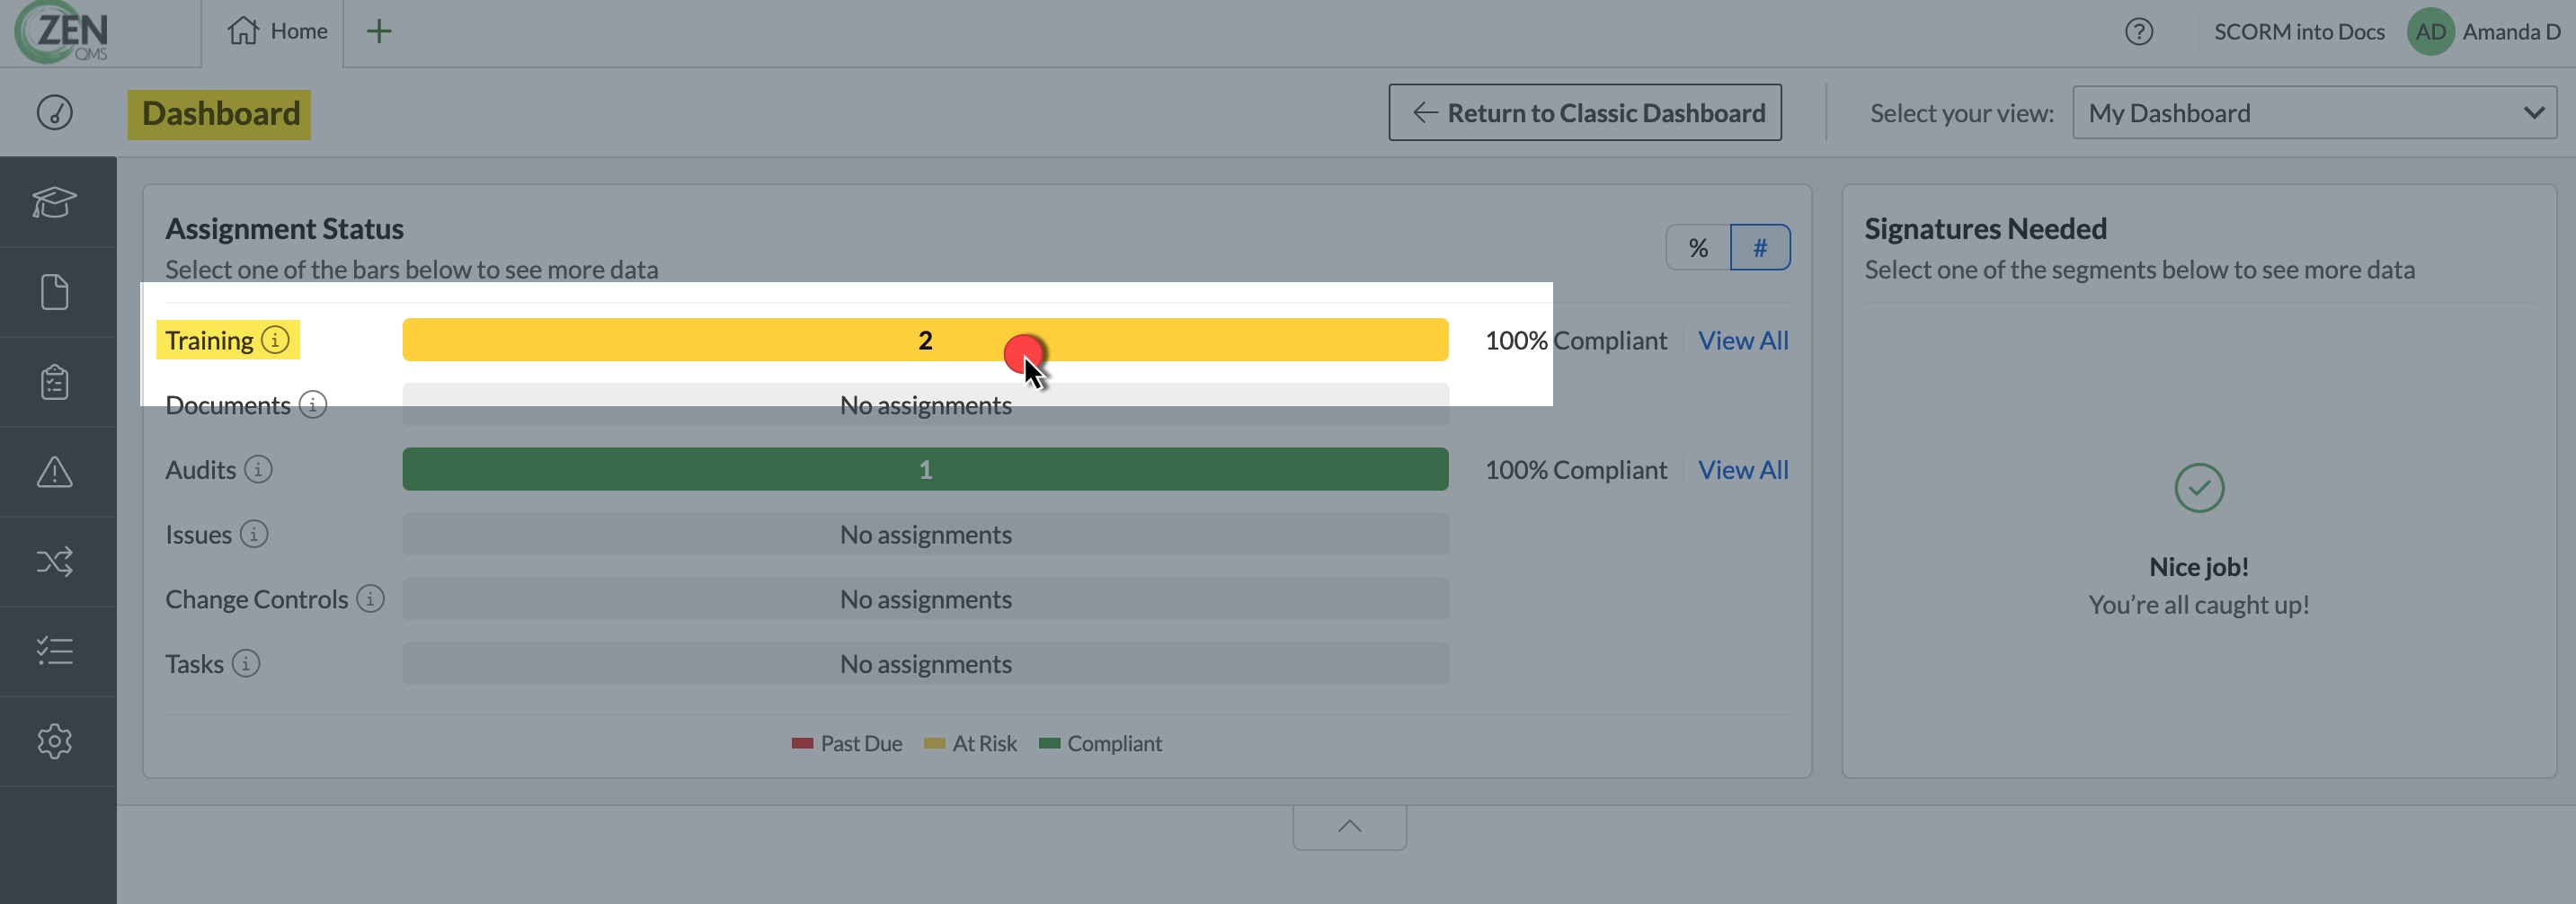
Task: Click View All link for Audits
Action: click(1743, 470)
